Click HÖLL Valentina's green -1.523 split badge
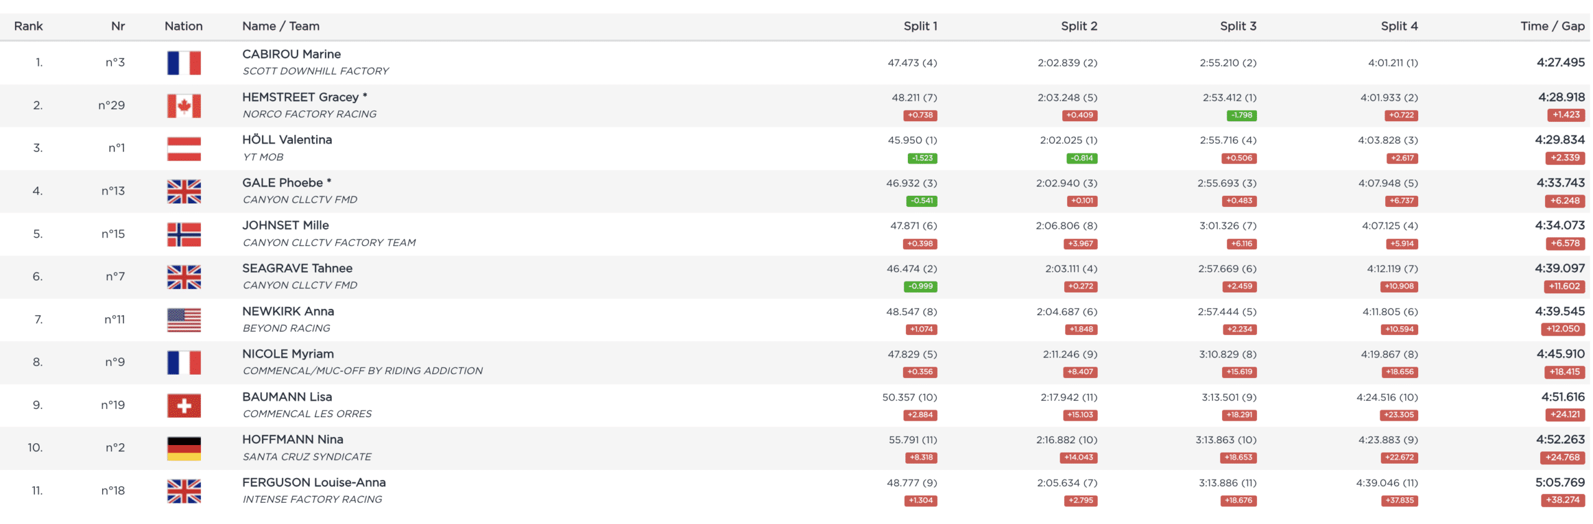 pos(922,159)
